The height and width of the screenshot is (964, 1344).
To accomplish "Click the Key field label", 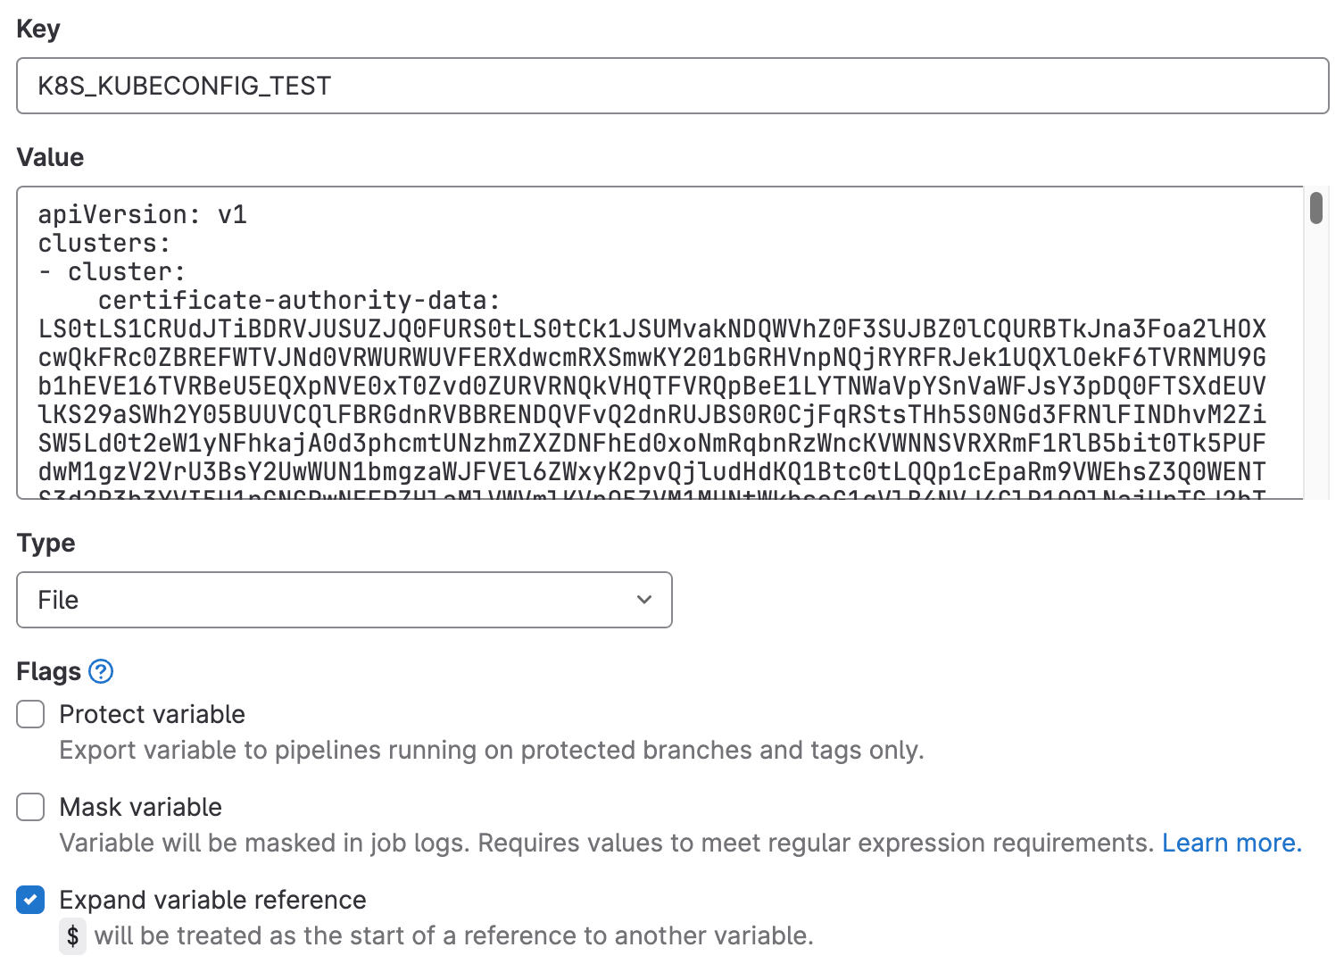I will [38, 29].
